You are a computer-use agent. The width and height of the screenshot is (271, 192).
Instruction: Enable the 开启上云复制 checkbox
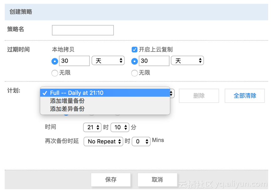coord(134,49)
